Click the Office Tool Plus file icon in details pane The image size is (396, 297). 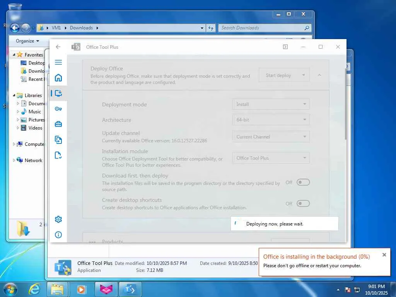[x=63, y=267]
